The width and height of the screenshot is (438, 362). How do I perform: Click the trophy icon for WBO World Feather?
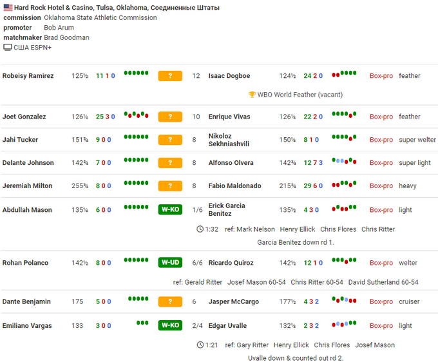(x=252, y=95)
